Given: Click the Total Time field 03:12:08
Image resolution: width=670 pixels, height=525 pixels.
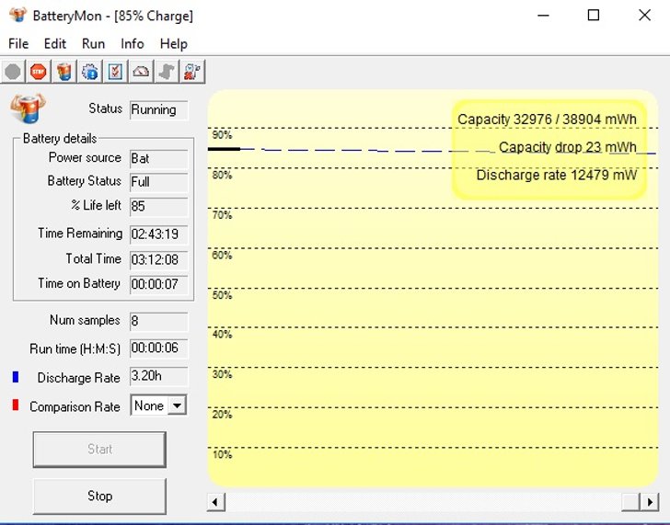Looking at the screenshot, I should [x=158, y=260].
